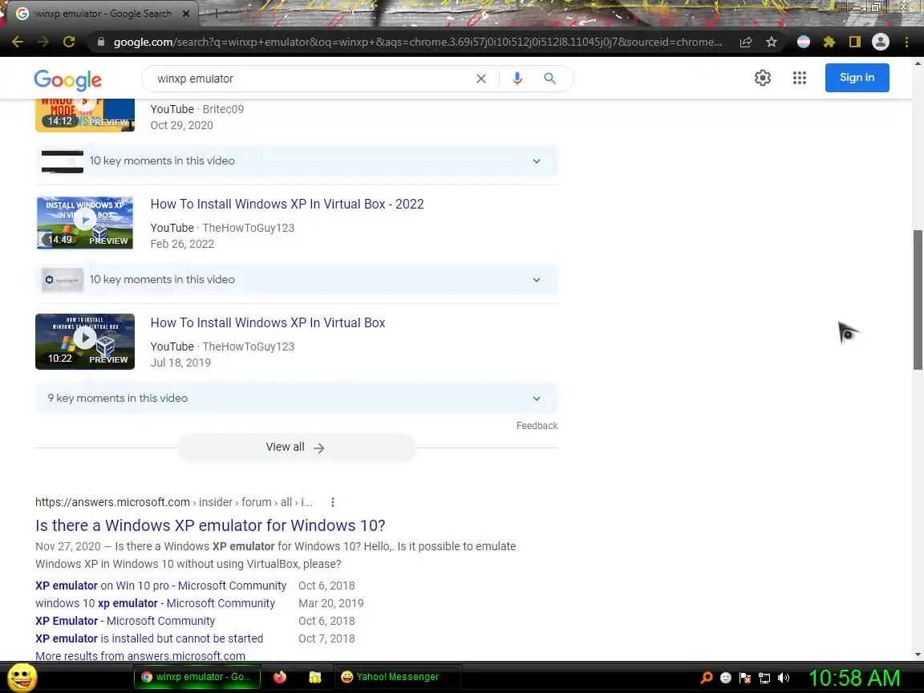Screen dimensions: 924x693
Task: Open the Chrome profile avatar icon
Action: [x=881, y=42]
